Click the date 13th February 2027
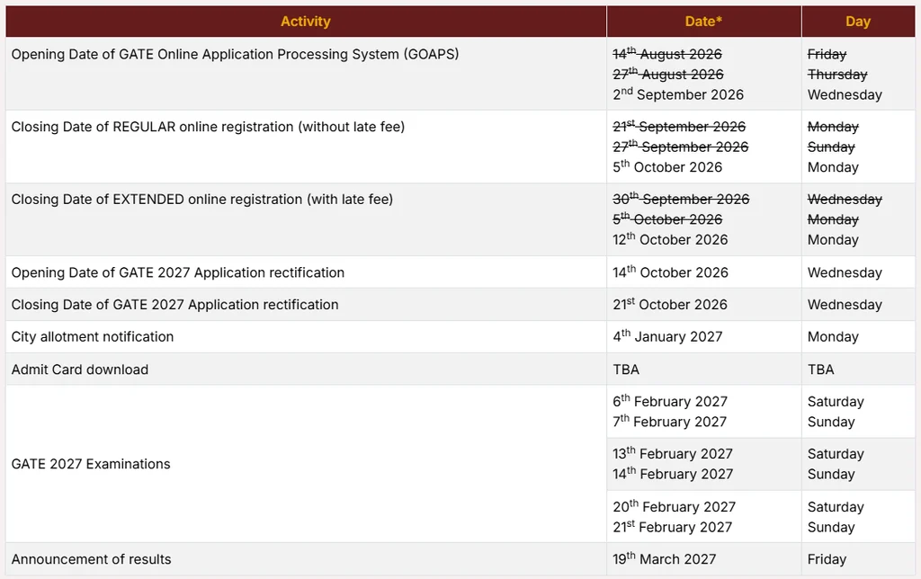921x579 pixels. [x=673, y=453]
